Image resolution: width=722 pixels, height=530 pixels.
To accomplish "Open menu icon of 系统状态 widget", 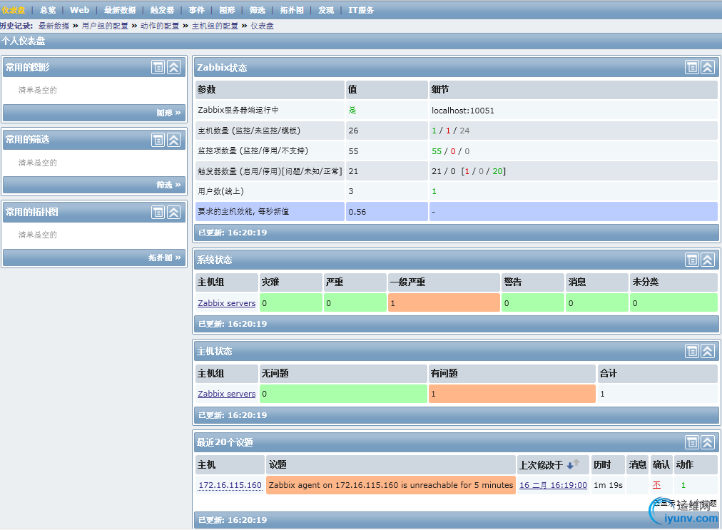I will pos(692,260).
